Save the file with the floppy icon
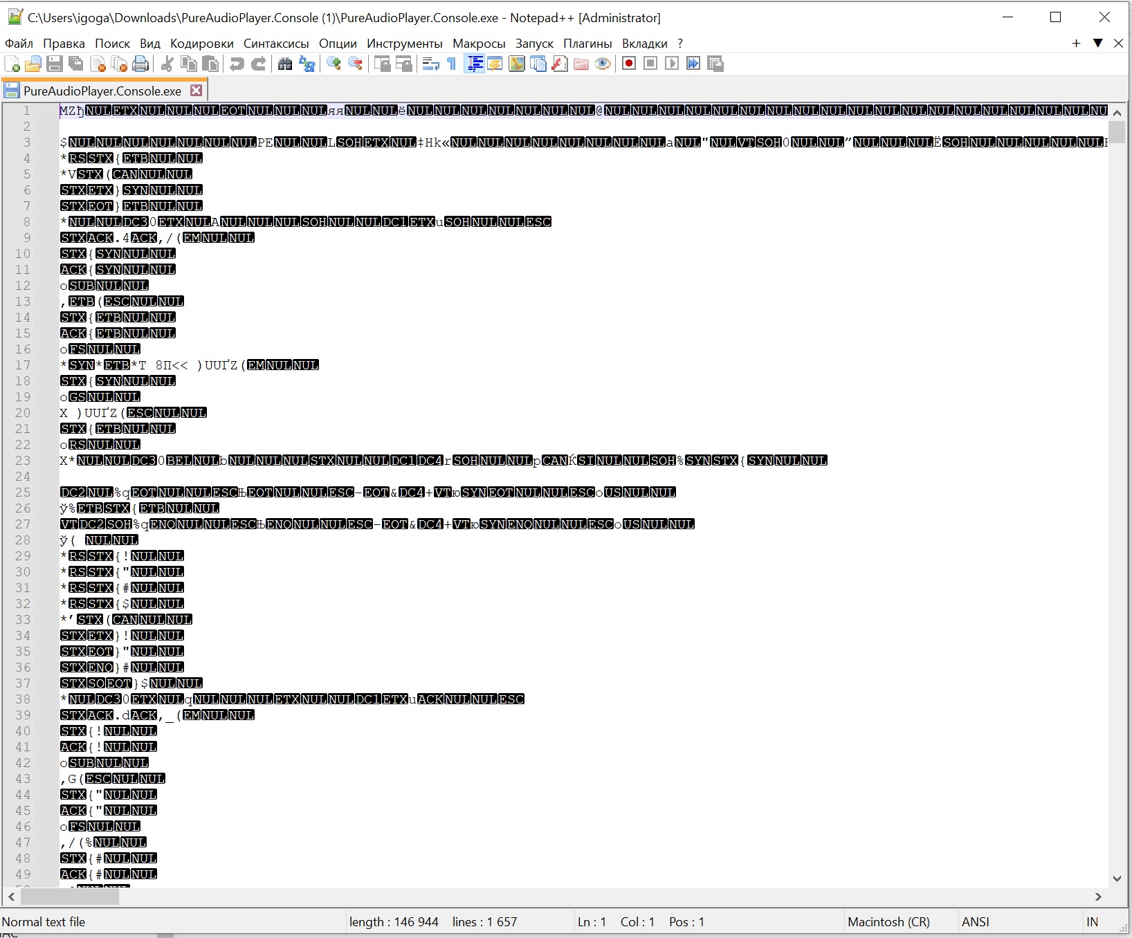The width and height of the screenshot is (1132, 938). tap(55, 64)
